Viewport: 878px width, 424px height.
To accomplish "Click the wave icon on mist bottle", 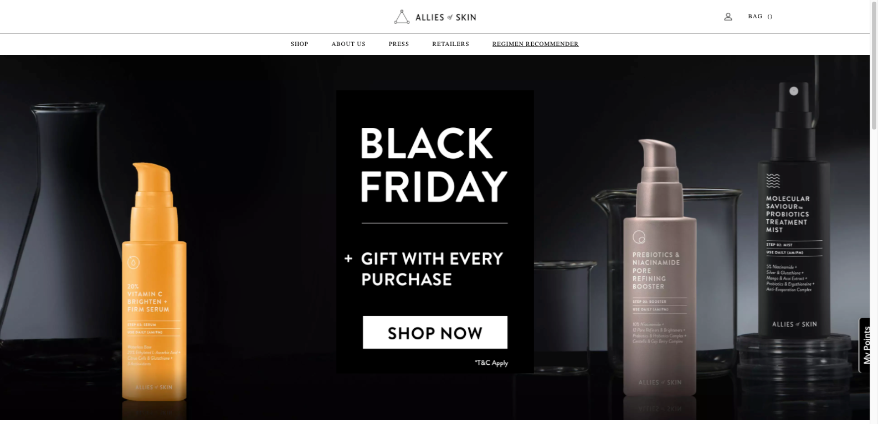I will pos(773,180).
